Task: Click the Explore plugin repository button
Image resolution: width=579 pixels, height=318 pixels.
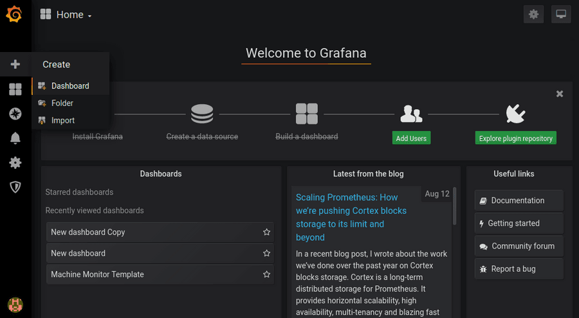Action: (x=515, y=138)
